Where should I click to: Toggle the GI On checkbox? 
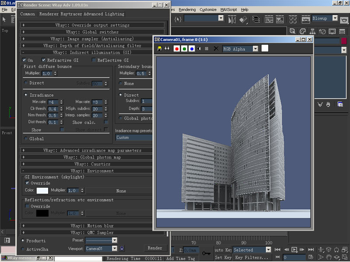[x=24, y=60]
